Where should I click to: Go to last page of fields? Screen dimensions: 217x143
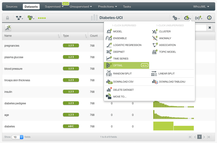click(209, 137)
